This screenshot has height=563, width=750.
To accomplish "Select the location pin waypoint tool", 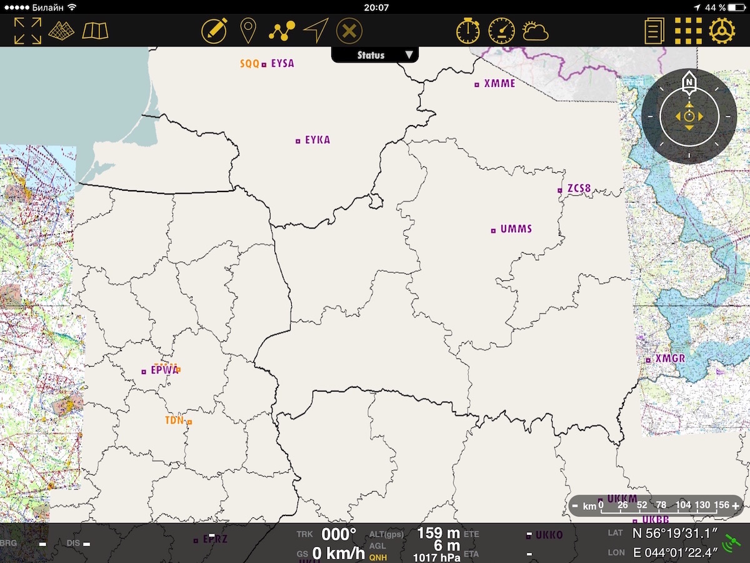I will pos(248,31).
